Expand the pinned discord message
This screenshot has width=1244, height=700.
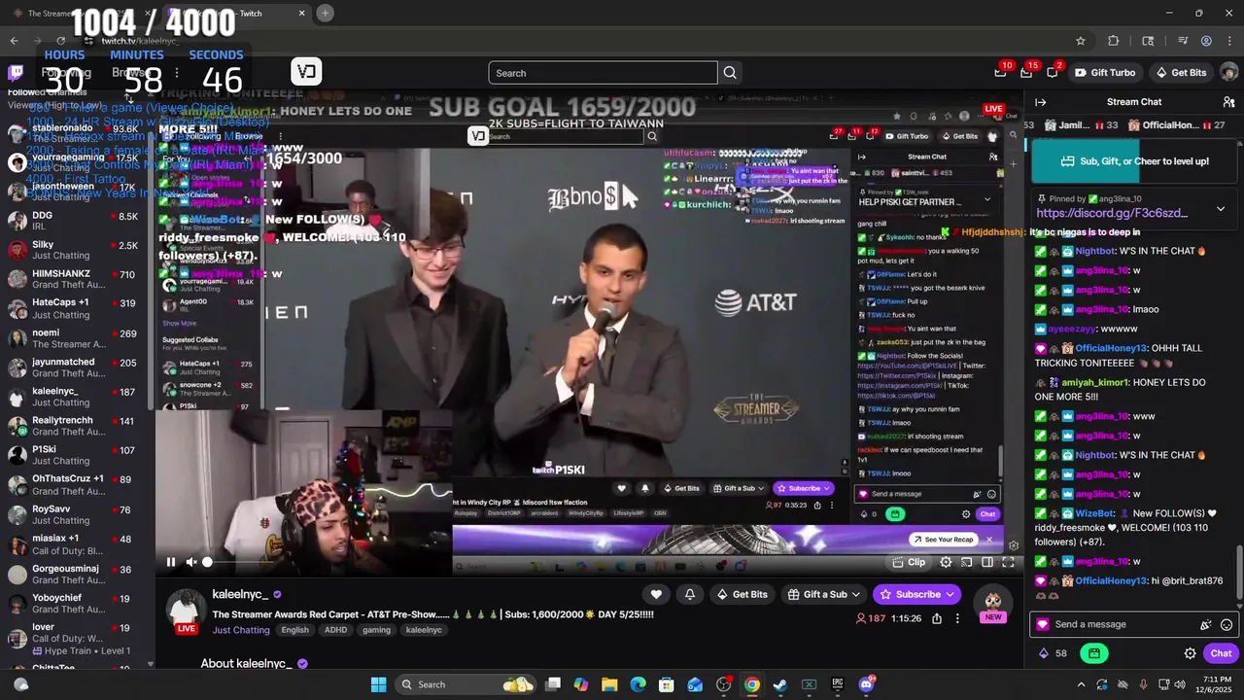click(x=1221, y=209)
